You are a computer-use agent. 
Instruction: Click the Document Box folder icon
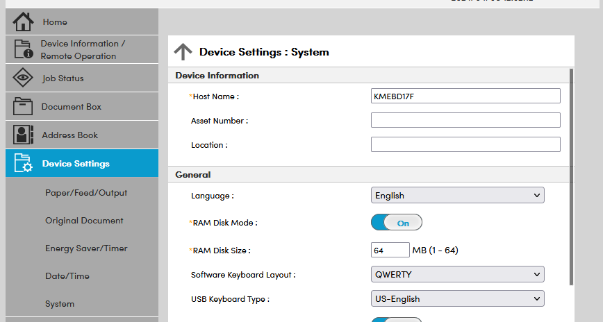[x=23, y=107]
